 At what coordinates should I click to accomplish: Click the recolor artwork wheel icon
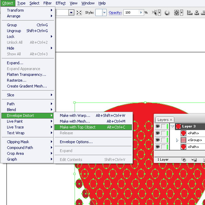(x=167, y=13)
